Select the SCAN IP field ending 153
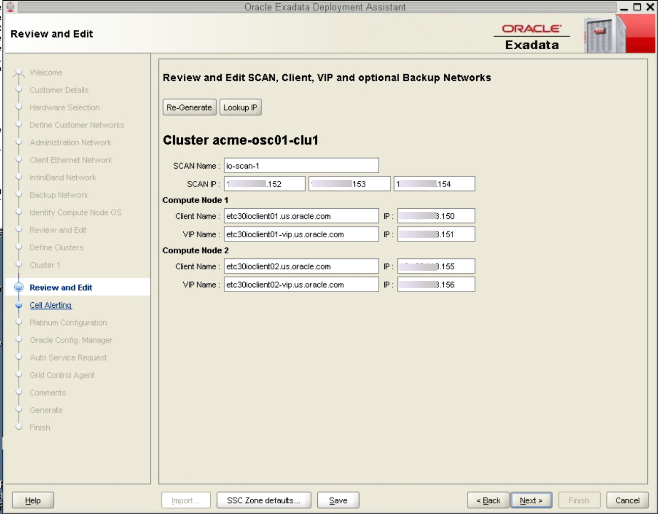Viewport: 658px width, 514px height. click(349, 184)
